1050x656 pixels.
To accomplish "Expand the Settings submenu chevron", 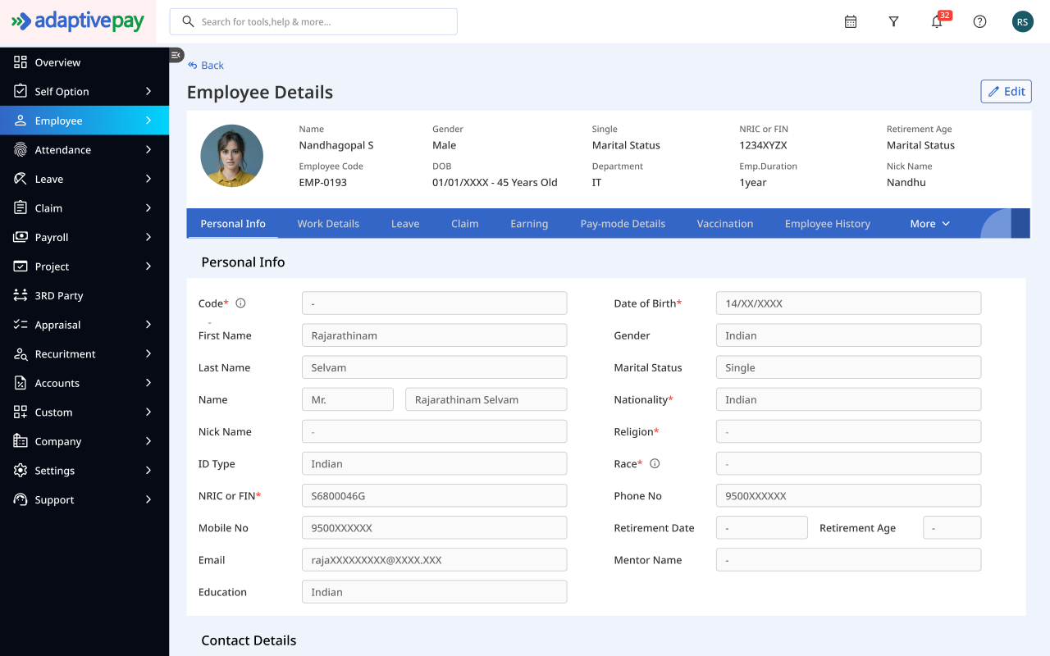I will (x=148, y=470).
